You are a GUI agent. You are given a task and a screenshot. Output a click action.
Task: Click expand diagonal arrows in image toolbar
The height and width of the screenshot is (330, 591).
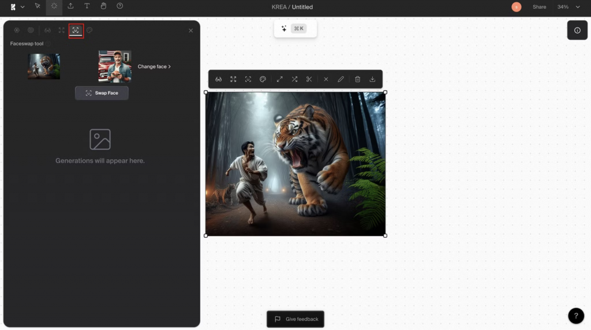point(280,79)
